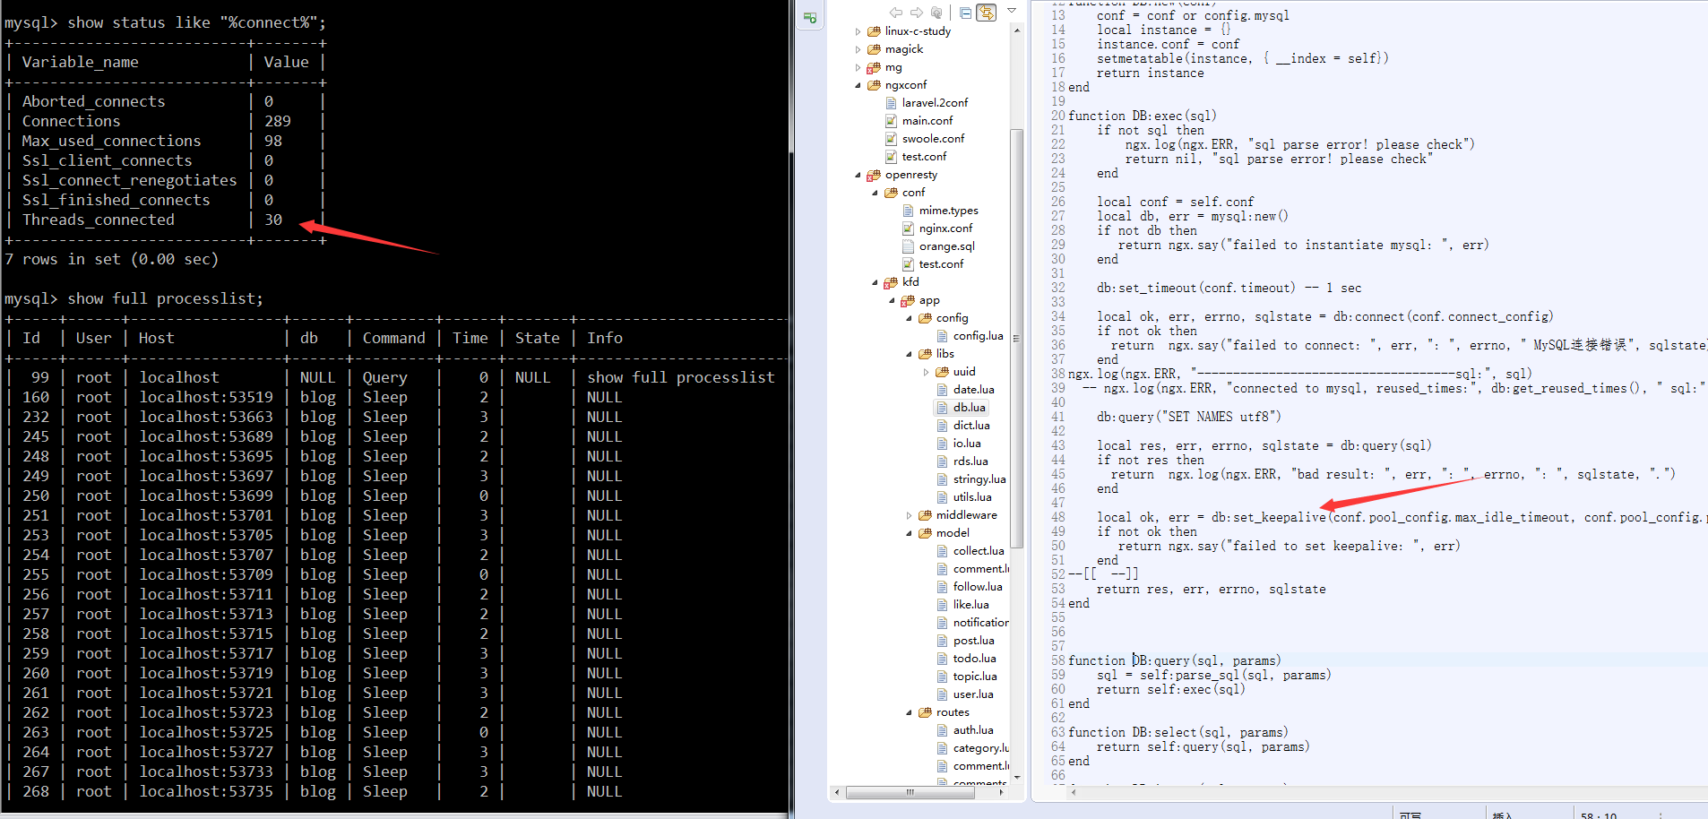Select user.lua file
Viewport: 1708px width, 819px height.
coord(973,694)
